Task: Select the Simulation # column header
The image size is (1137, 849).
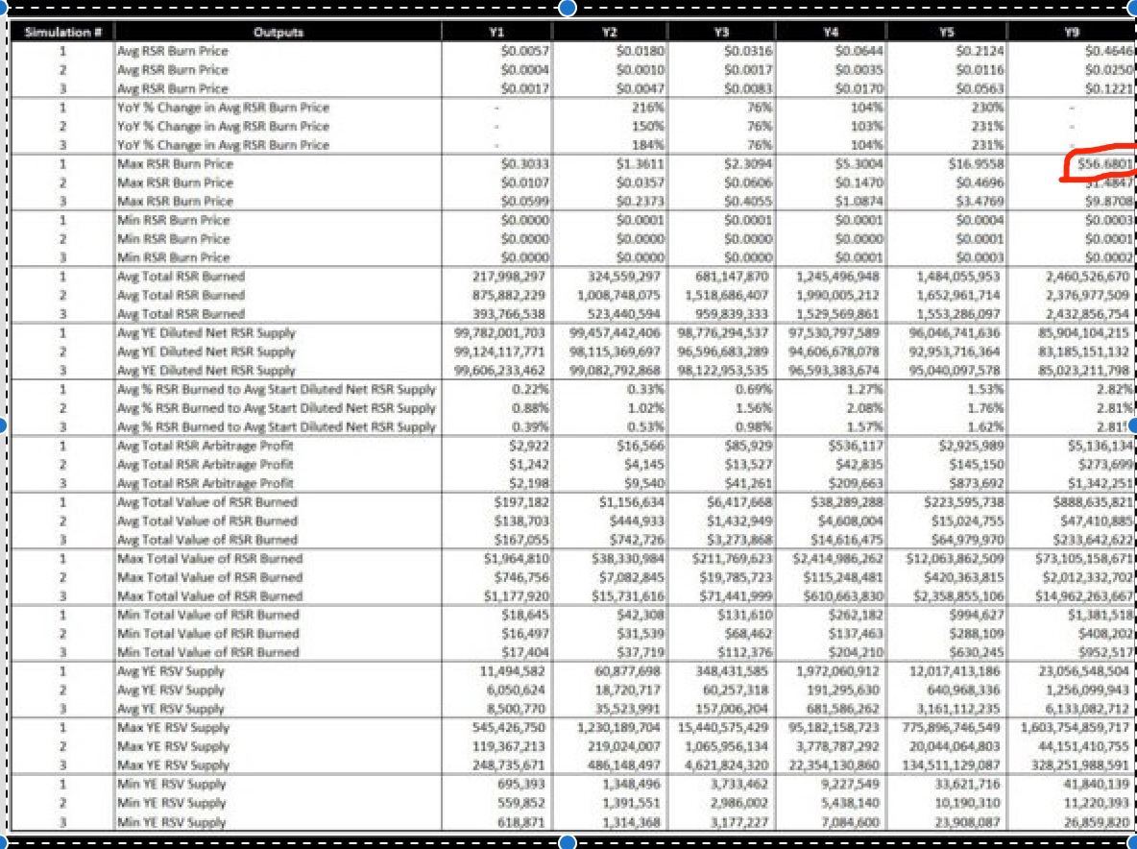Action: click(62, 32)
